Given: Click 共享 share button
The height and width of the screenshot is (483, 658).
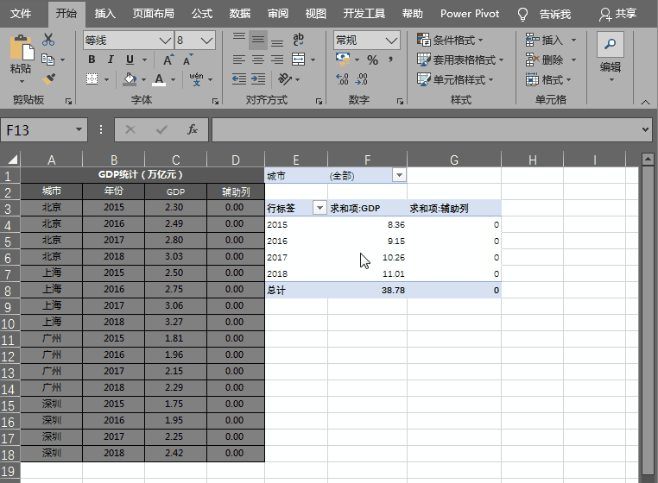Looking at the screenshot, I should click(x=617, y=14).
